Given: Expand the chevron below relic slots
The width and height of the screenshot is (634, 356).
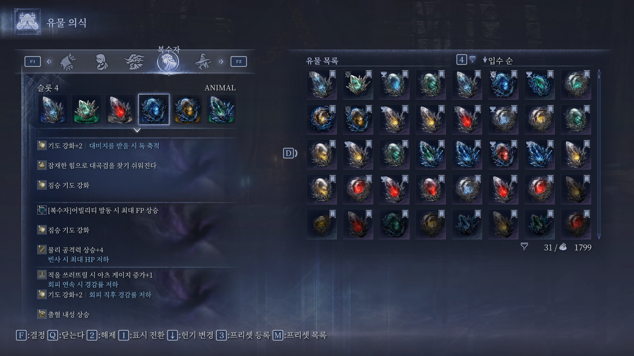Looking at the screenshot, I should coord(137,130).
